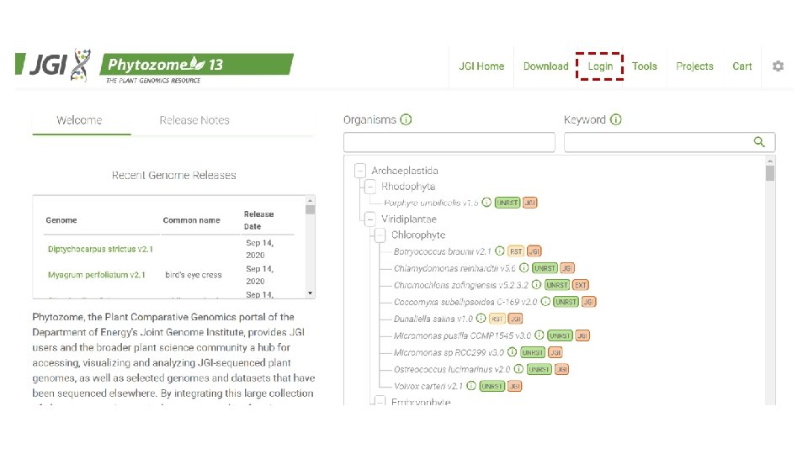Open the Keyword info icon

tap(616, 119)
